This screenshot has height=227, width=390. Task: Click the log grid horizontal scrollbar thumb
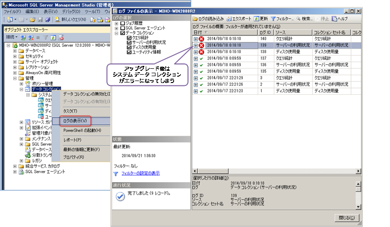point(213,171)
